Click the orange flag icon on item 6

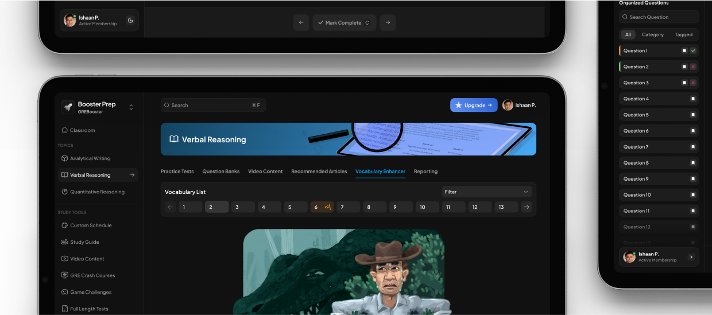point(327,207)
